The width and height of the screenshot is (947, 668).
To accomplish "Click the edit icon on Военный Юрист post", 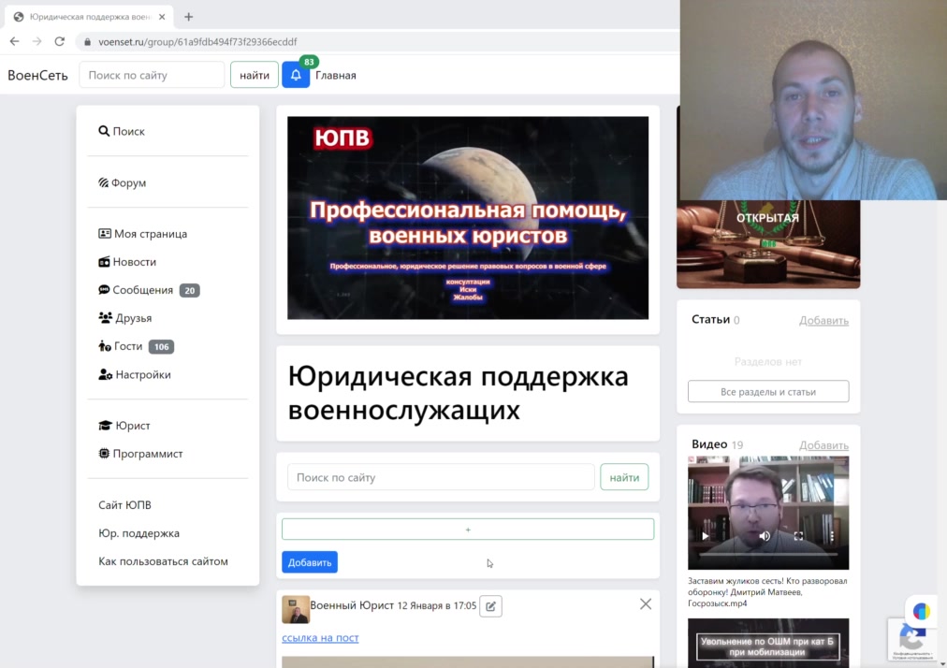I will 490,606.
